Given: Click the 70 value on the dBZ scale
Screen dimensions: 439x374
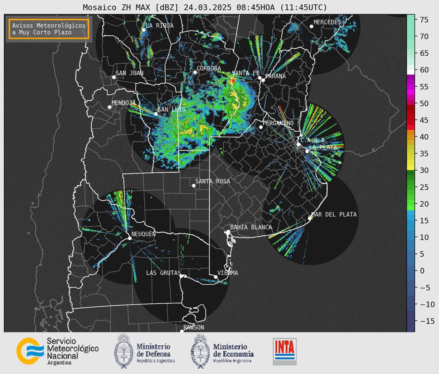Looking at the screenshot, I should click(x=424, y=37).
